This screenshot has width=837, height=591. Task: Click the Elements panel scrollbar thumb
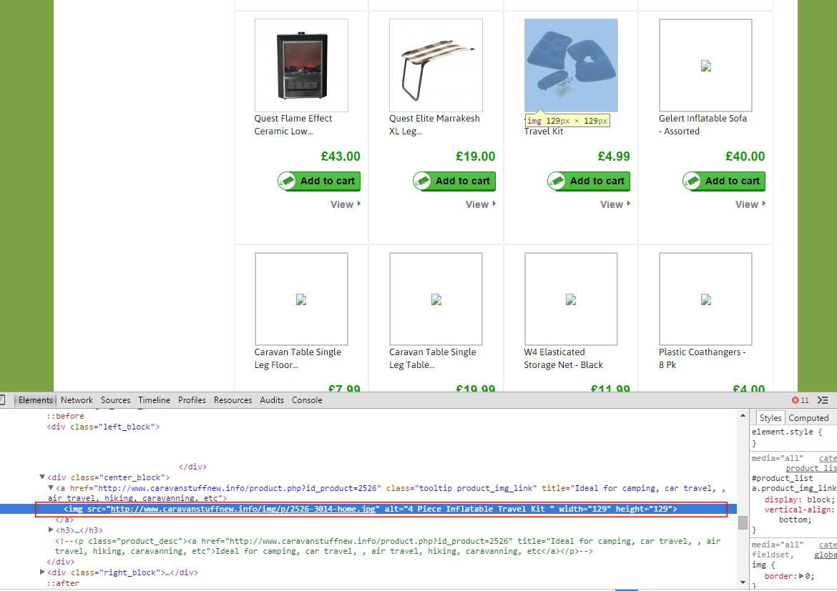743,522
